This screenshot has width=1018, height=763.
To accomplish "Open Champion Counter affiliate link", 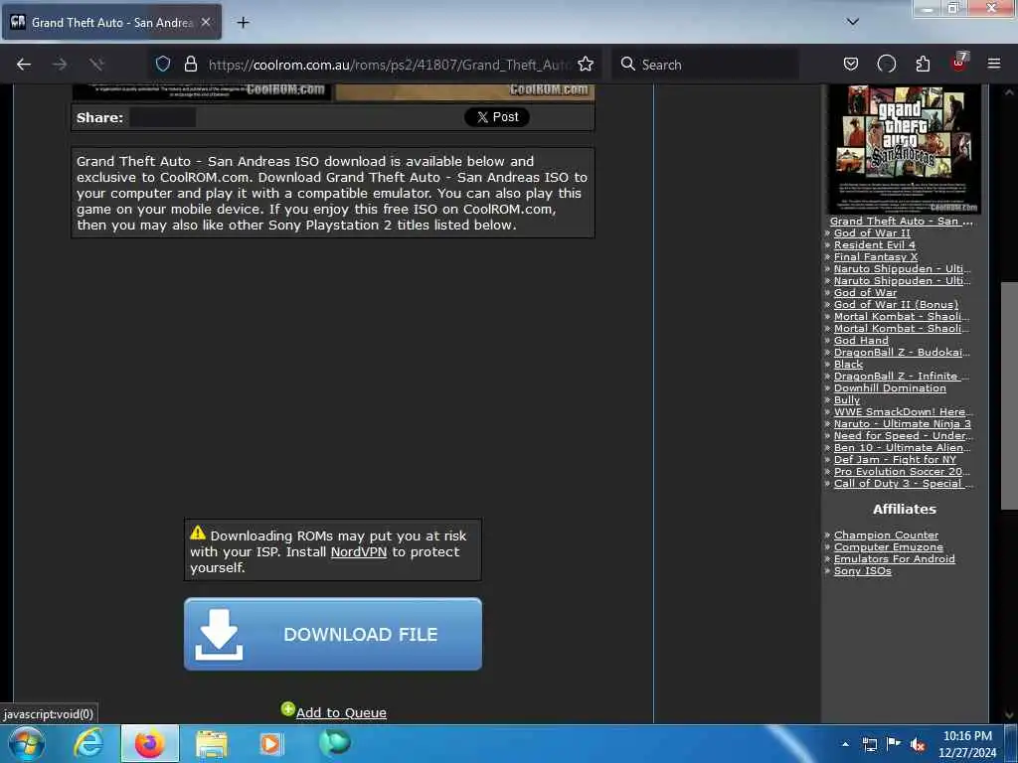I will [886, 535].
